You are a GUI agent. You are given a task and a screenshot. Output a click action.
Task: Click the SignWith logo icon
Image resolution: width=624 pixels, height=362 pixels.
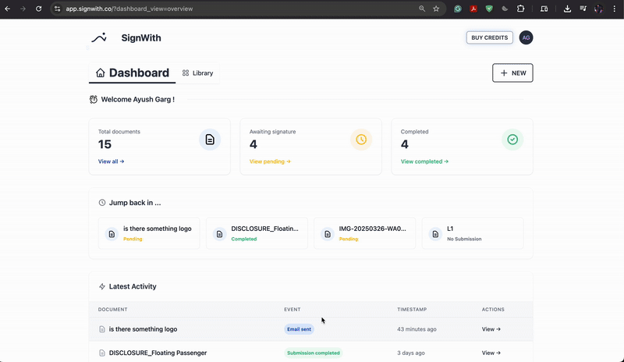[99, 37]
